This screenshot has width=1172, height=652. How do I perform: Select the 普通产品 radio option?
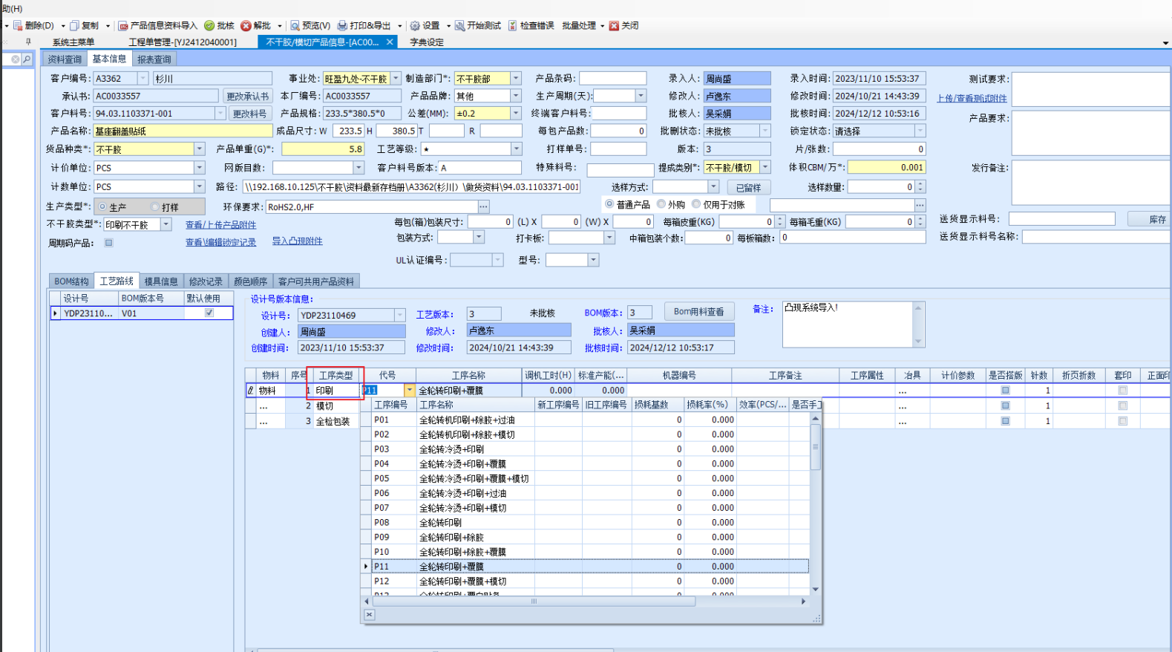tap(609, 204)
